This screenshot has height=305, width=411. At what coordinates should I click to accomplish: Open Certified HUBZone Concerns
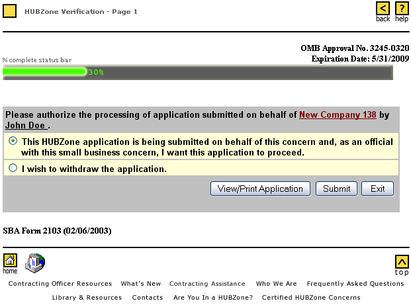(x=311, y=298)
